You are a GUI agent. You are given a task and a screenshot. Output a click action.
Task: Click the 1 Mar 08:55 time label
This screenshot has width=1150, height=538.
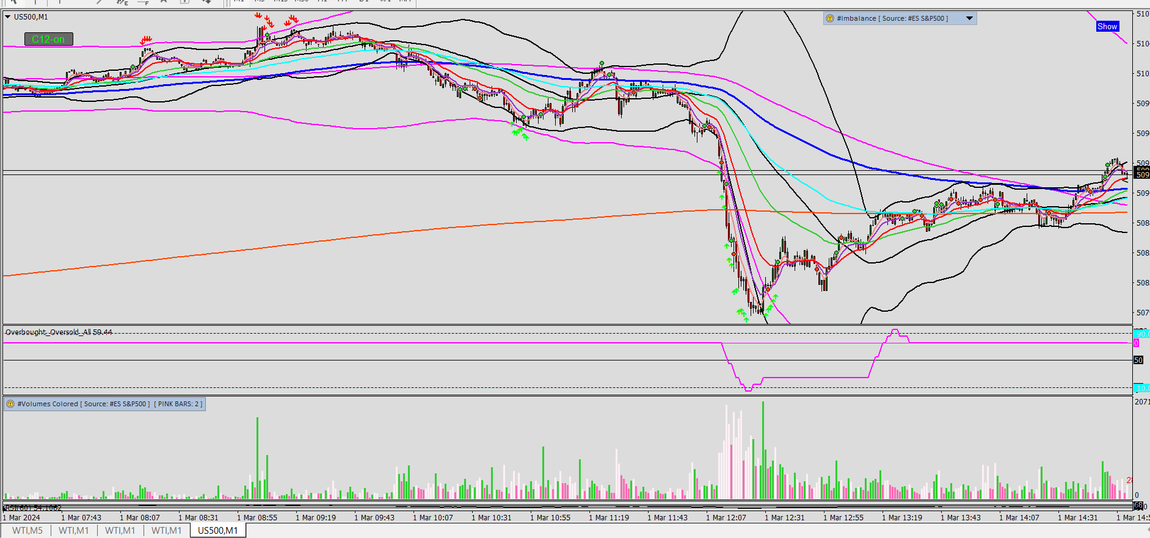coord(257,517)
